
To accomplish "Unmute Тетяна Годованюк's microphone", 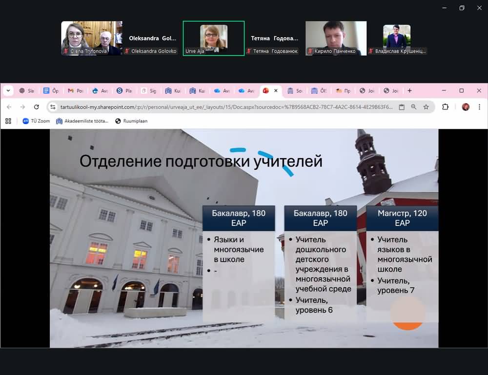I will click(248, 51).
